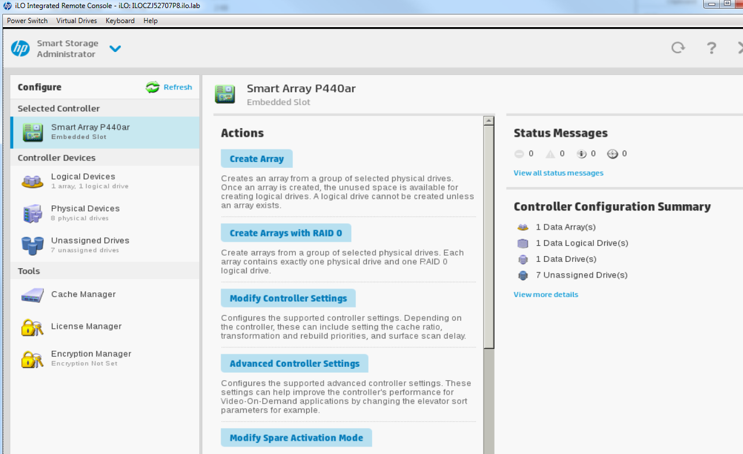Click the License Manager lock icon
The height and width of the screenshot is (454, 743).
click(32, 327)
